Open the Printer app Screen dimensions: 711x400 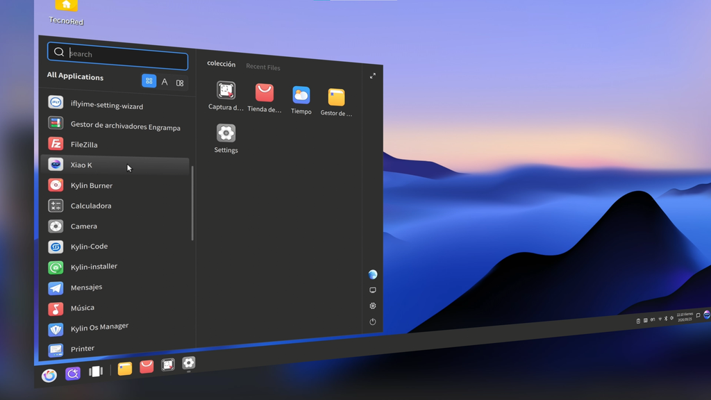point(115,349)
